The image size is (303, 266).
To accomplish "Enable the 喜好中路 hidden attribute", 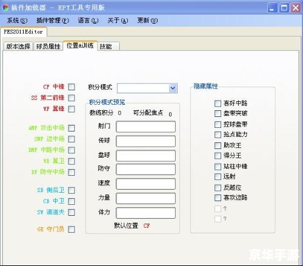I will (218, 104).
